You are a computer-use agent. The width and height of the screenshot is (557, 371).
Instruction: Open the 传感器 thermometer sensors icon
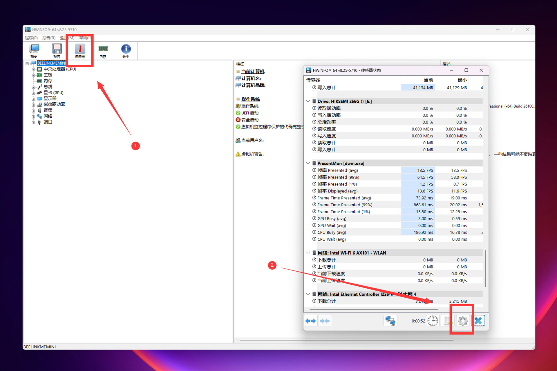(80, 51)
